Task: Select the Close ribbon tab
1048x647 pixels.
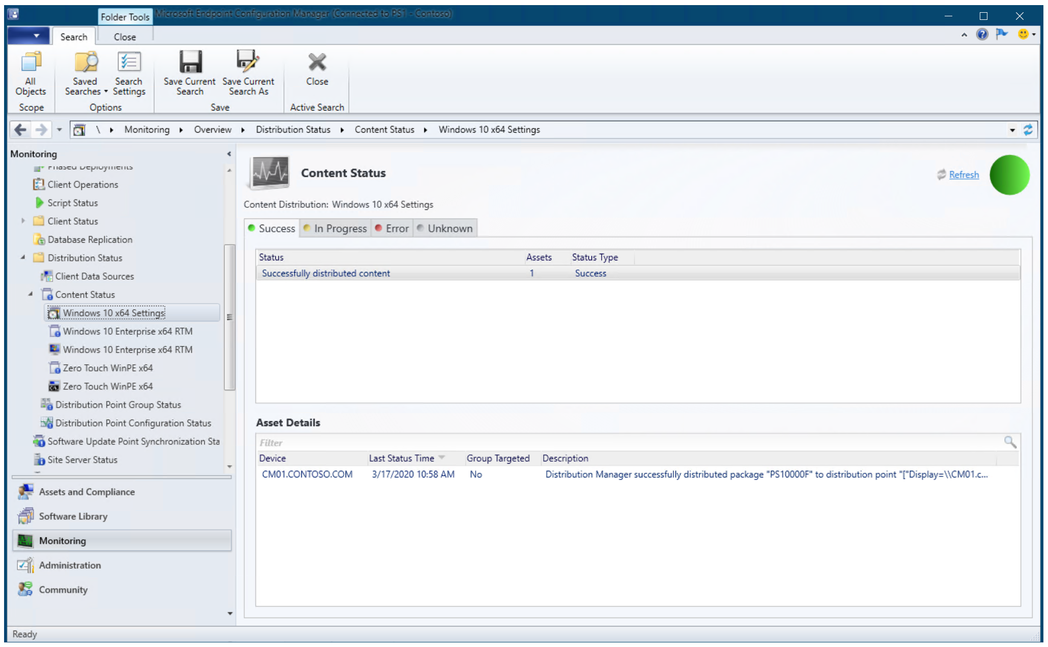Action: 125,37
